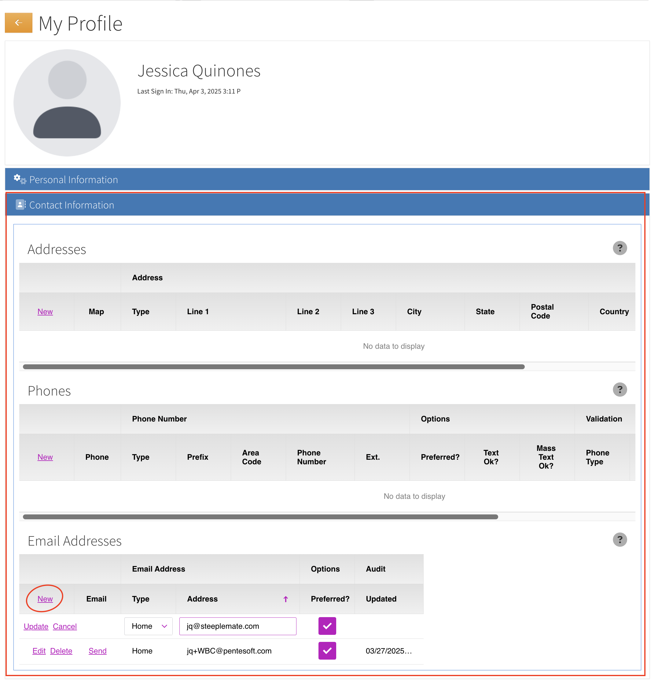Screen dimensions: 651x681
Task: Click the orange back arrow button
Action: pos(19,23)
